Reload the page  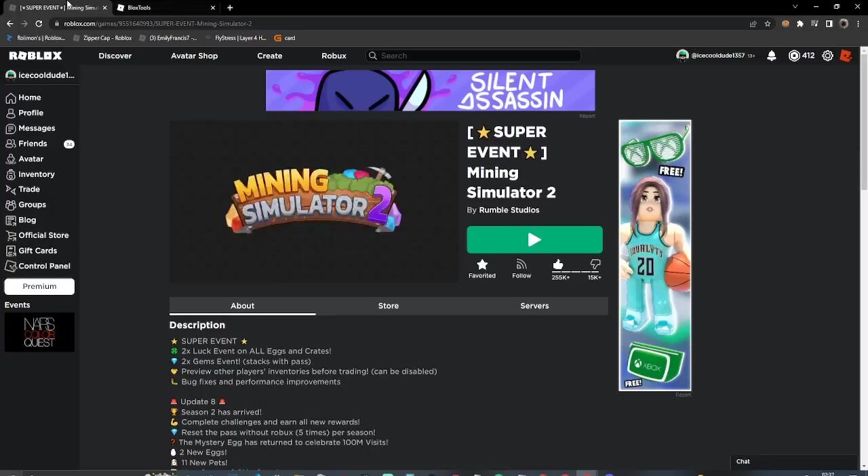point(39,24)
